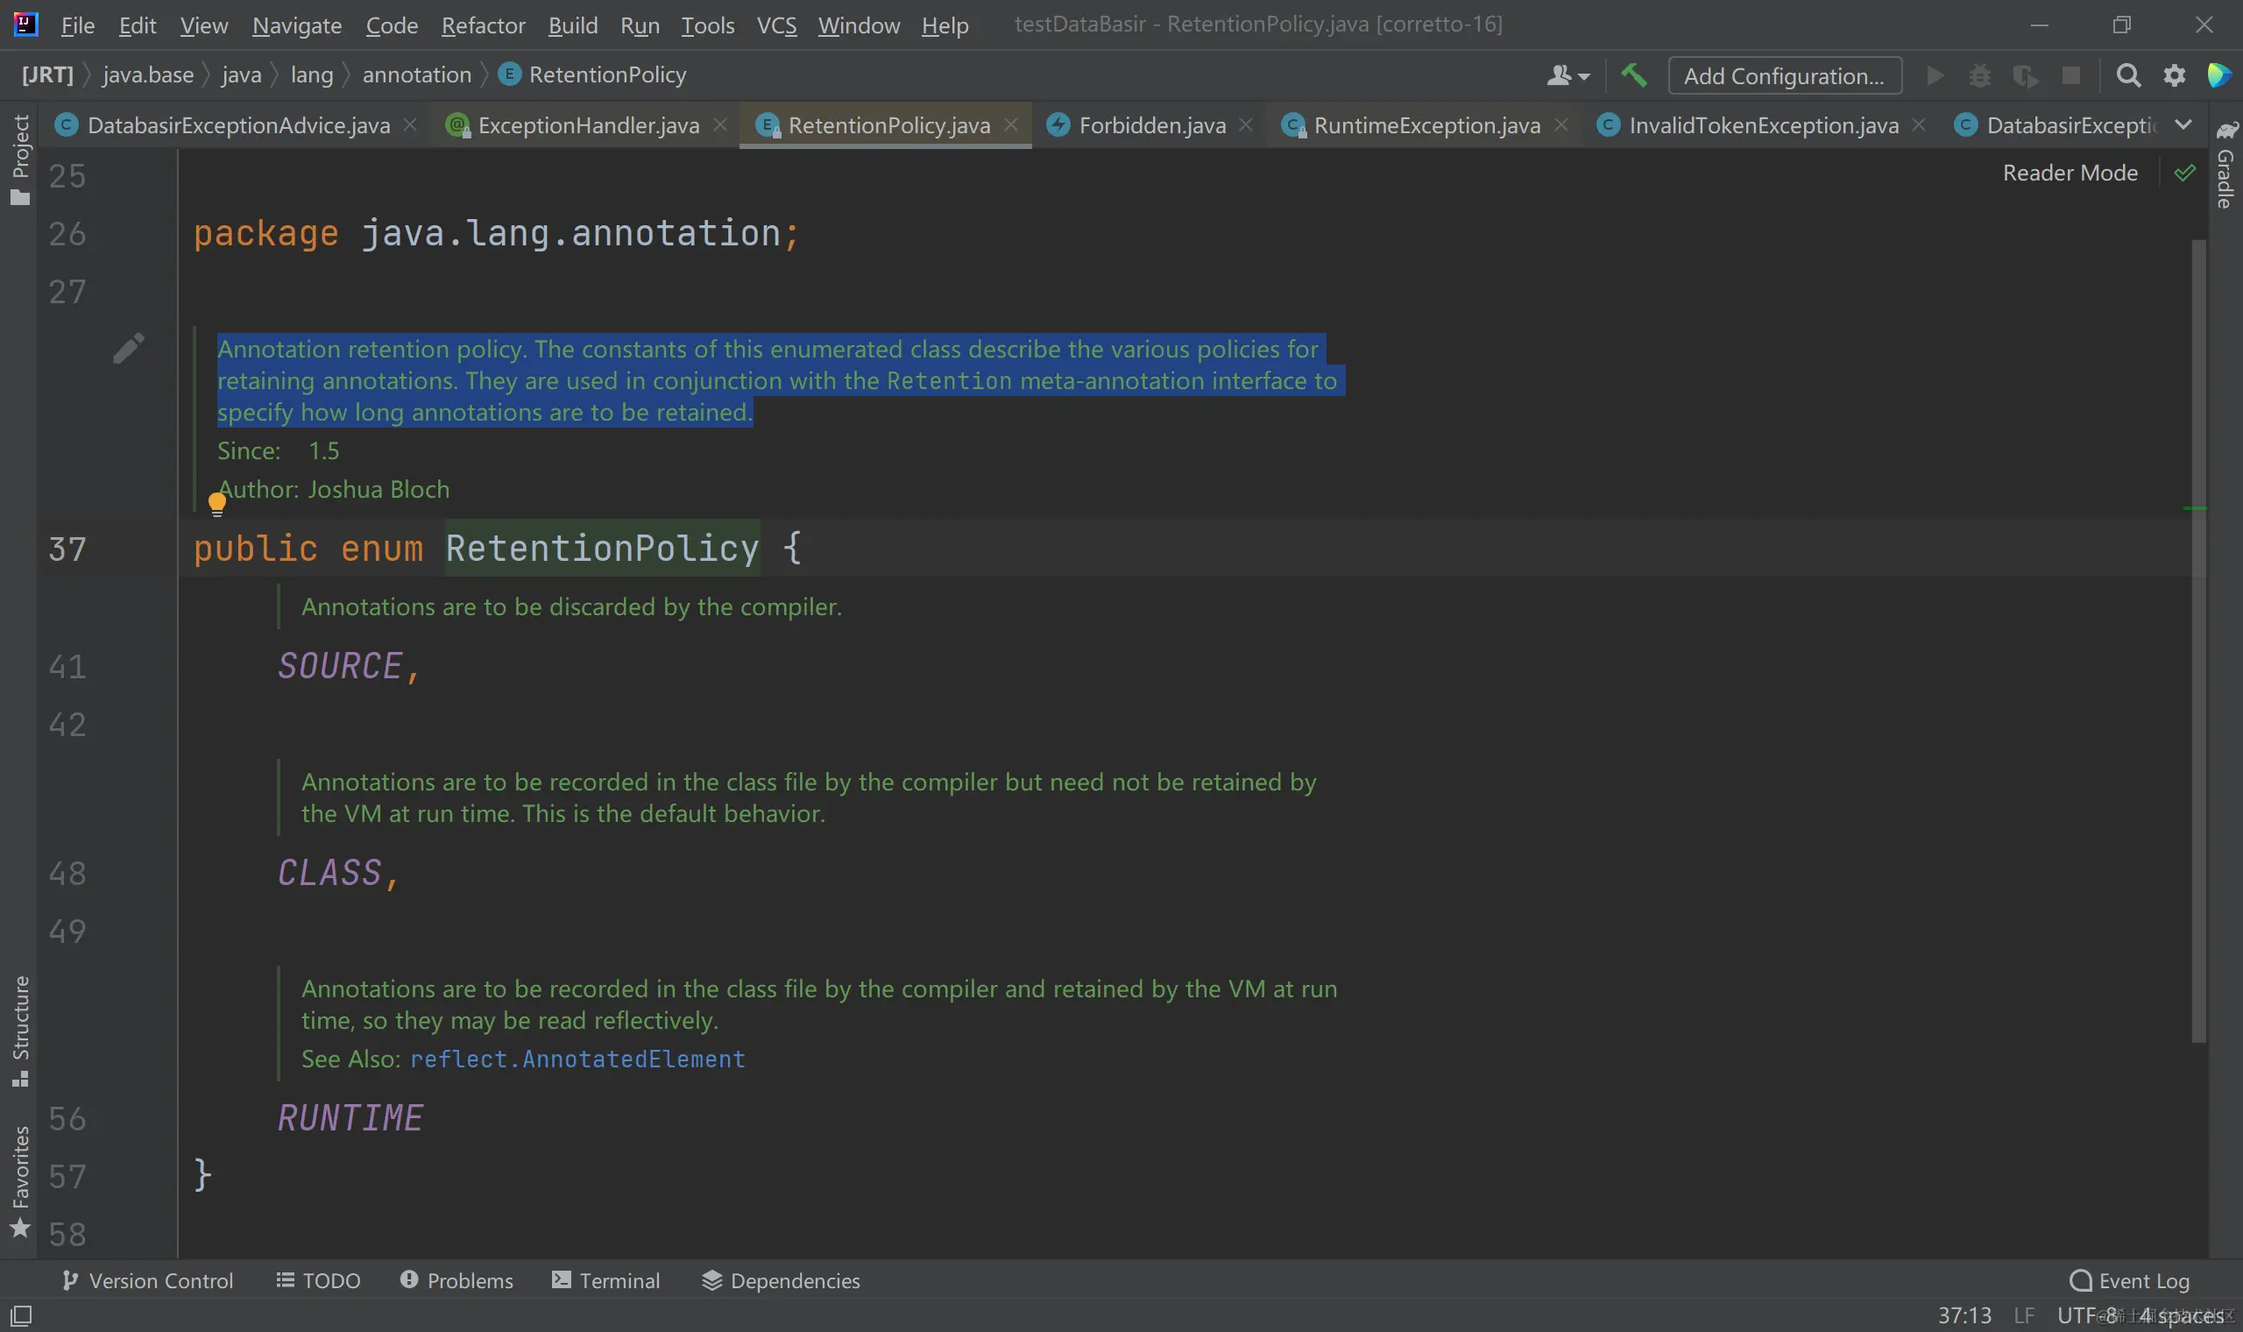
Task: Open the Refactor menu
Action: pyautogui.click(x=483, y=25)
